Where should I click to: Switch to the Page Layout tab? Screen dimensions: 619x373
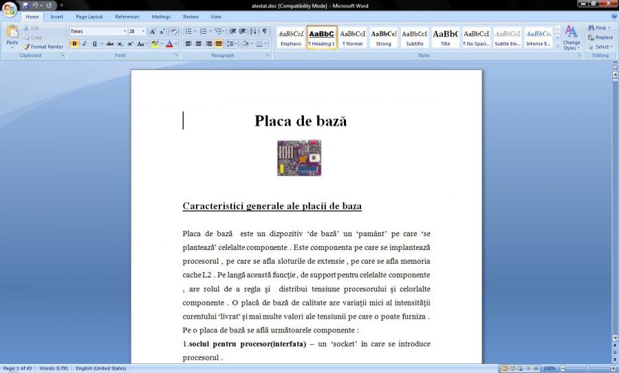tap(89, 16)
